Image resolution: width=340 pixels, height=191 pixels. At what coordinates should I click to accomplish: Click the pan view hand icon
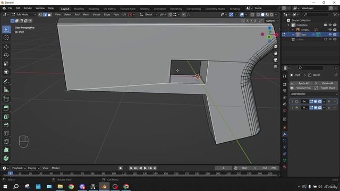tap(275, 53)
